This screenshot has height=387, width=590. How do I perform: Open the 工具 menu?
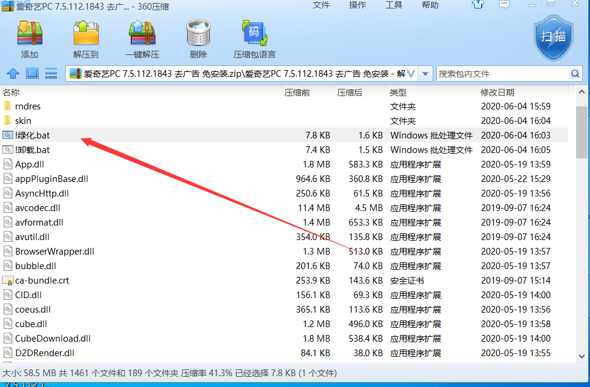[x=394, y=5]
